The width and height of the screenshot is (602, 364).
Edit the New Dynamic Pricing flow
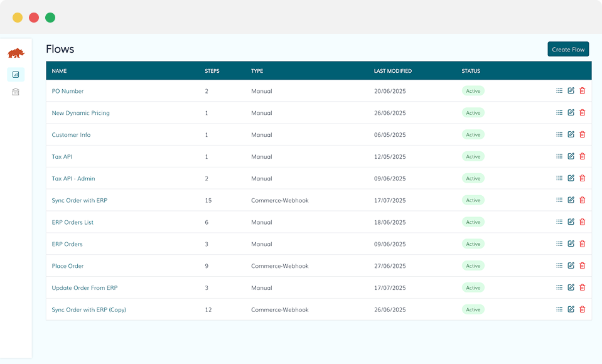click(571, 113)
